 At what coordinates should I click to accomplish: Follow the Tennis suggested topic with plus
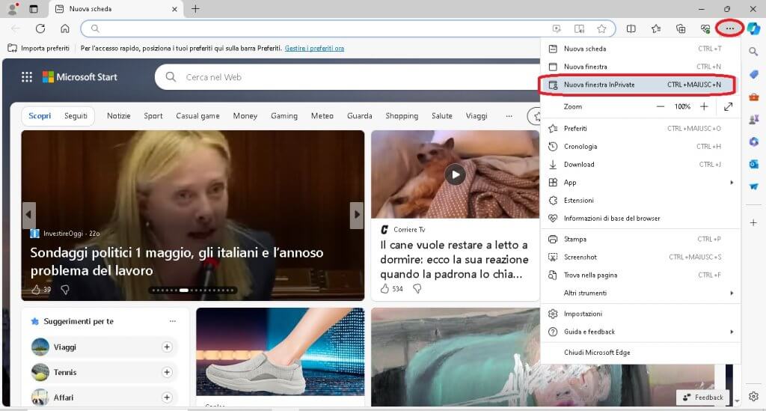[167, 372]
